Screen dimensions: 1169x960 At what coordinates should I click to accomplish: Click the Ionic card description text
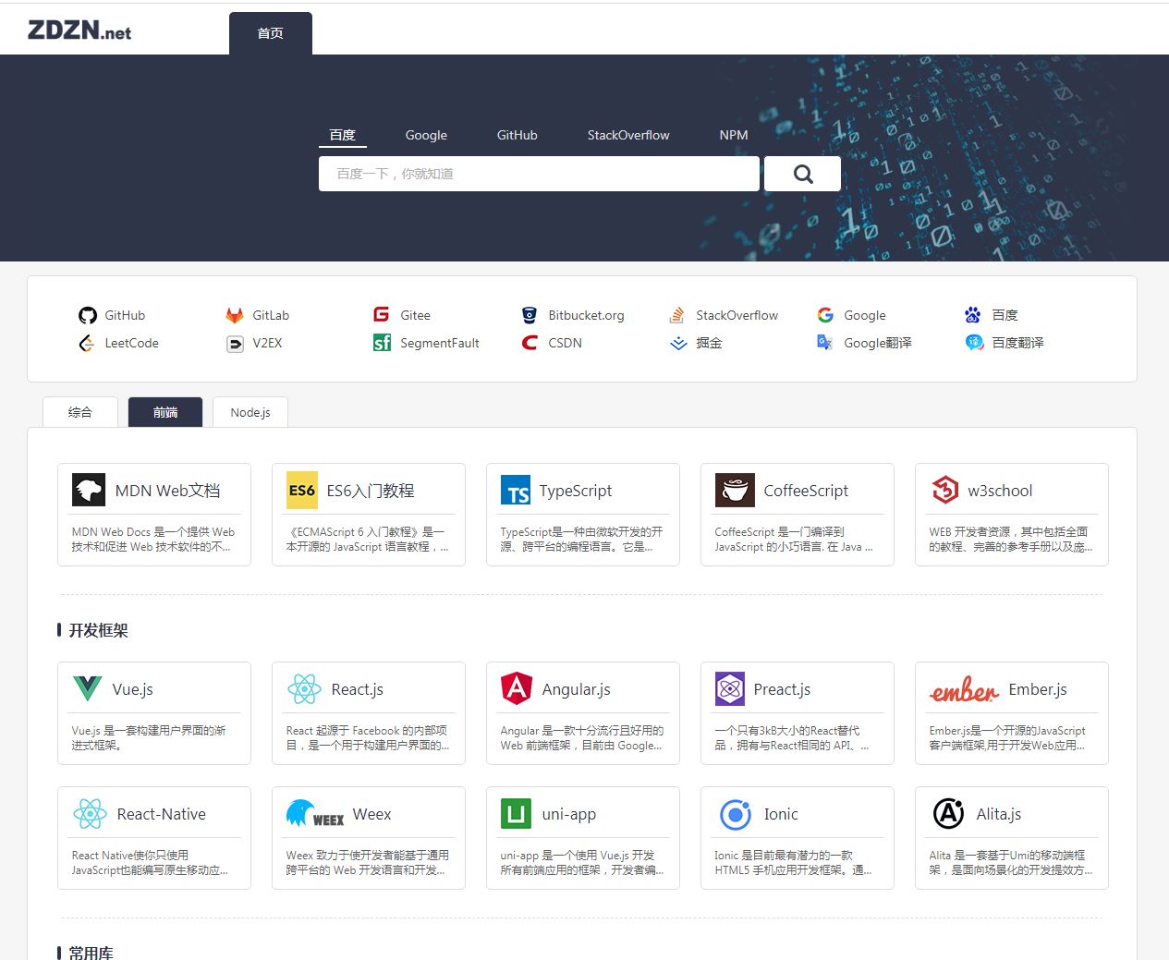click(793, 862)
